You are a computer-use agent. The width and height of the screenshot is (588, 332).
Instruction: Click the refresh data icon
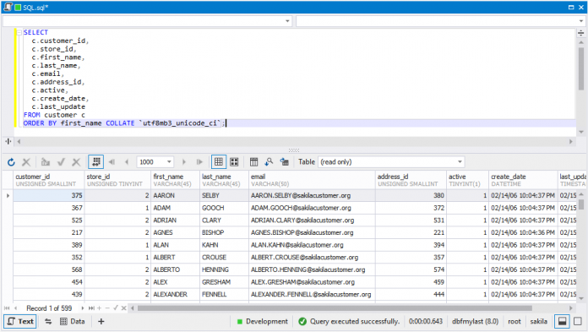tap(11, 162)
